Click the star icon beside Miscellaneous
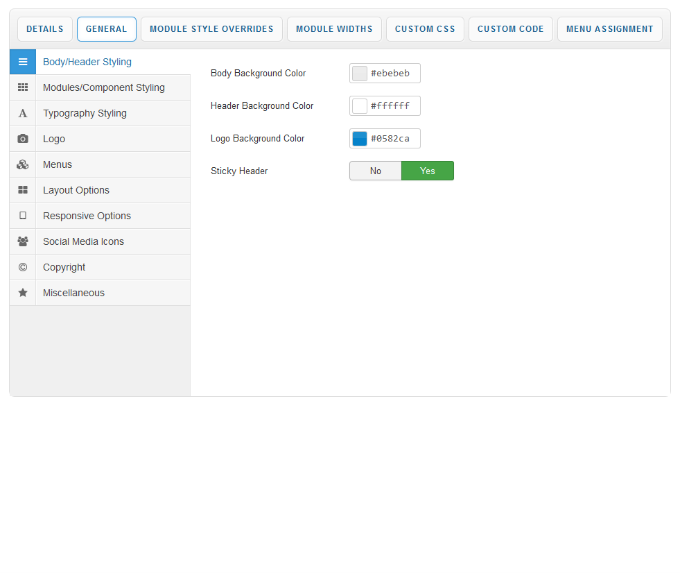Viewport: 680px width, 573px height. [23, 293]
